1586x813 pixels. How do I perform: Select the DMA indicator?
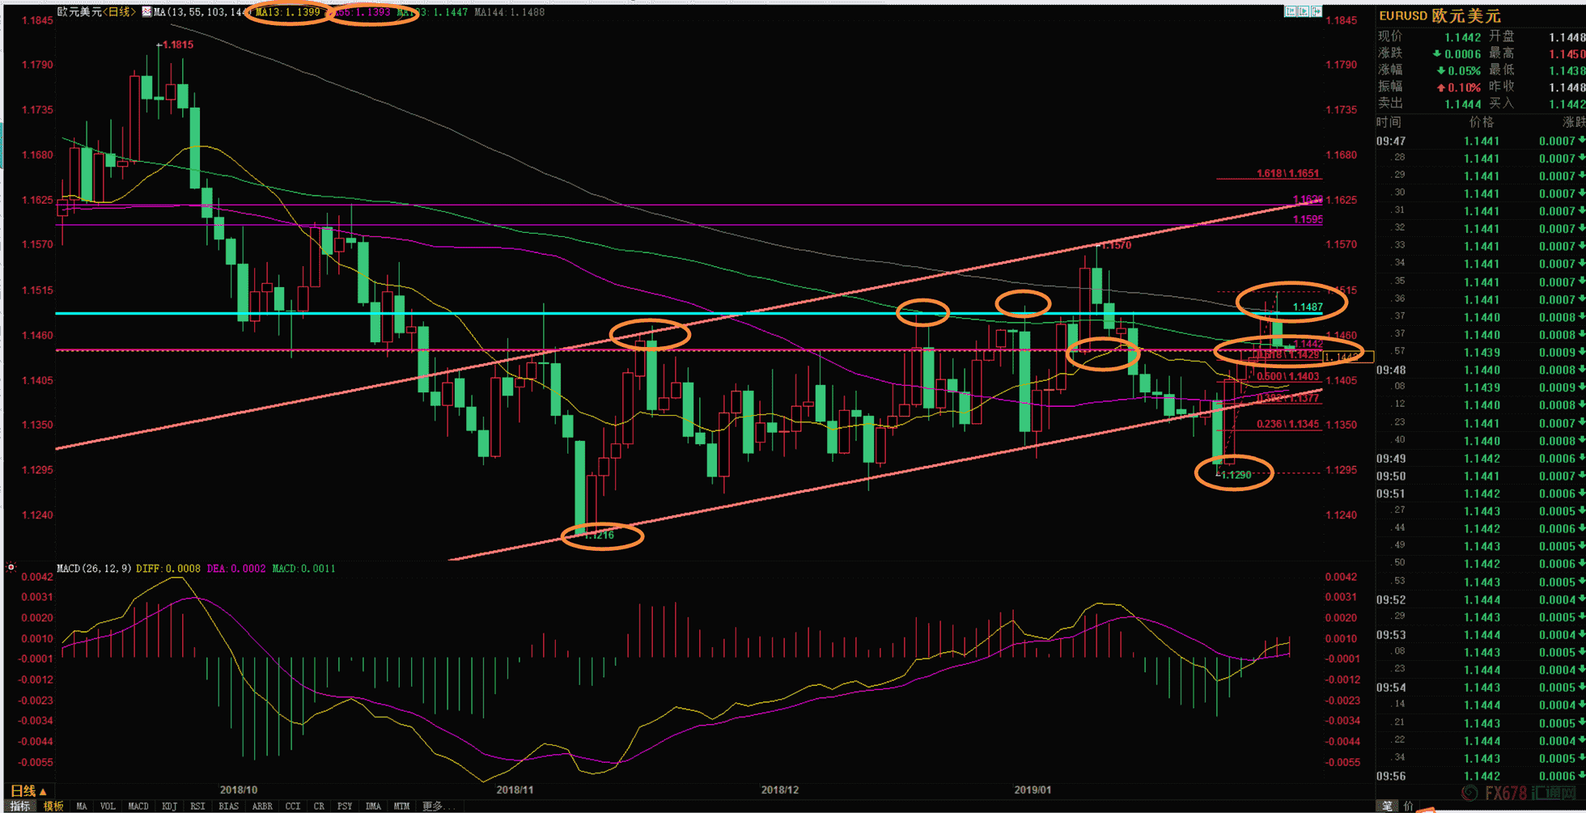click(x=373, y=807)
